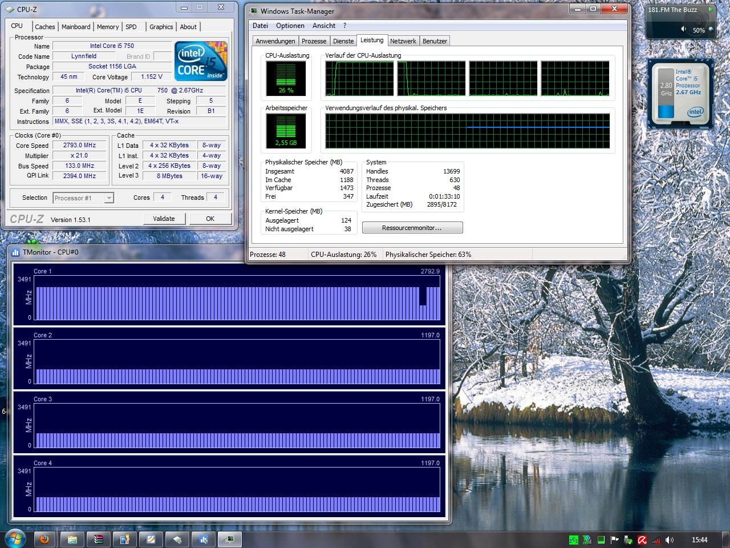Click the Multiplier value x 21.0
This screenshot has height=548, width=730.
point(79,155)
